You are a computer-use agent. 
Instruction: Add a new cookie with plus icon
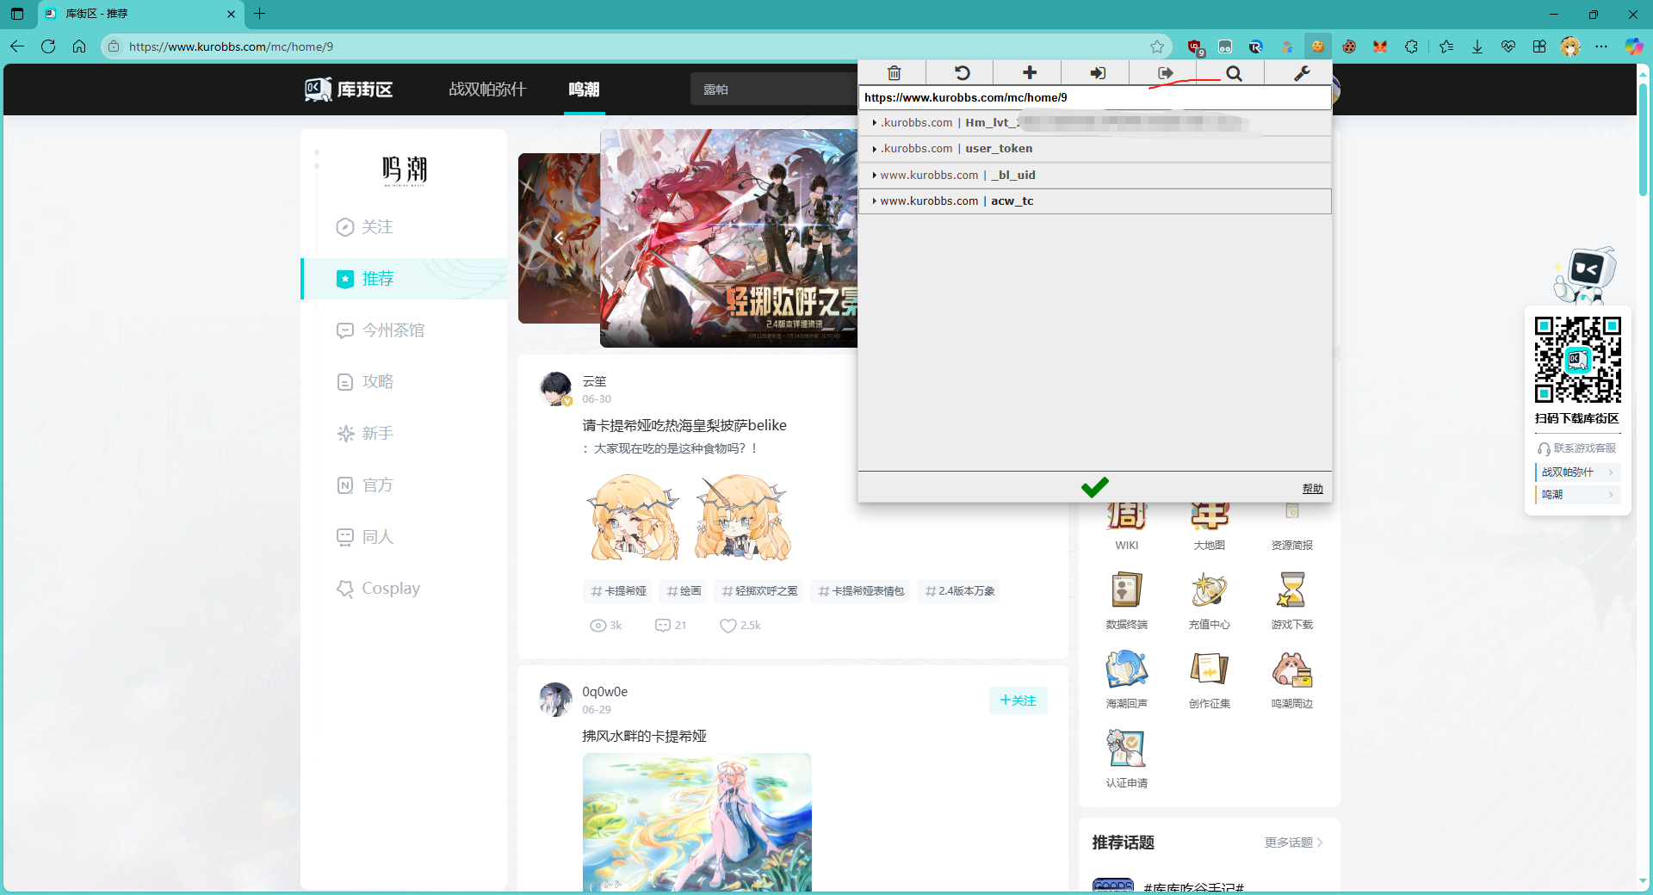click(1029, 73)
